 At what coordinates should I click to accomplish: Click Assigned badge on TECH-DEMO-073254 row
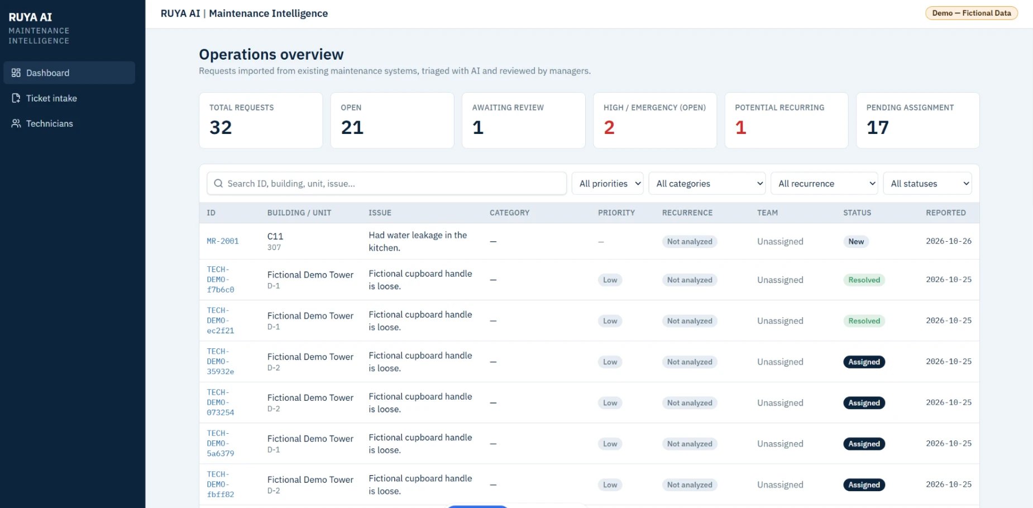pos(864,403)
